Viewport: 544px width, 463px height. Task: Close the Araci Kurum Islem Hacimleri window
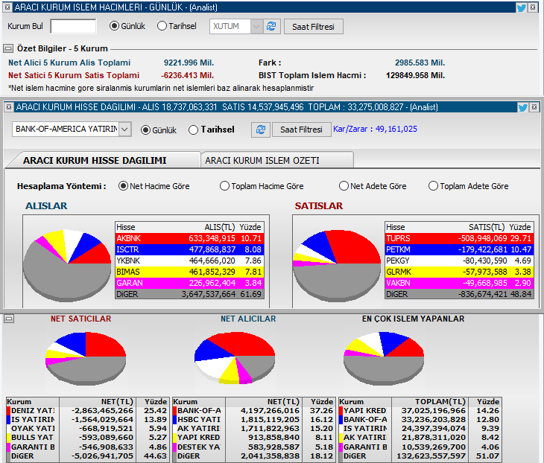pos(533,7)
